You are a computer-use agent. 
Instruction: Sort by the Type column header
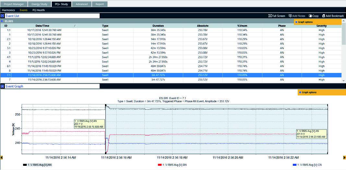[x=105, y=26]
